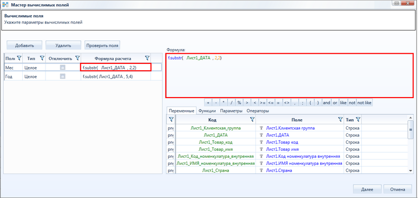Cancel wizard with Отмена button
The height and width of the screenshot is (198, 418).
(398, 190)
